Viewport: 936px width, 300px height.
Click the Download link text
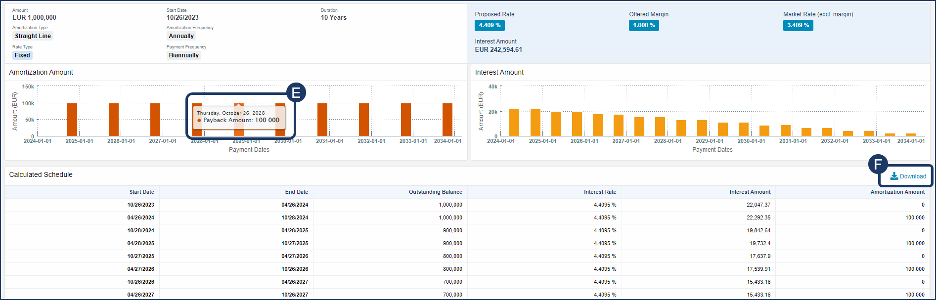coord(913,176)
